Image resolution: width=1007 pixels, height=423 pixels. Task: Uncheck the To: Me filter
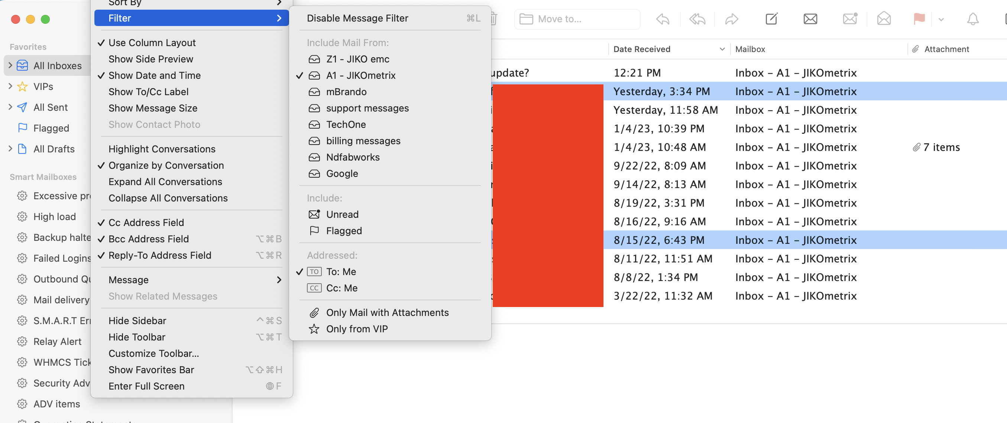tap(340, 271)
